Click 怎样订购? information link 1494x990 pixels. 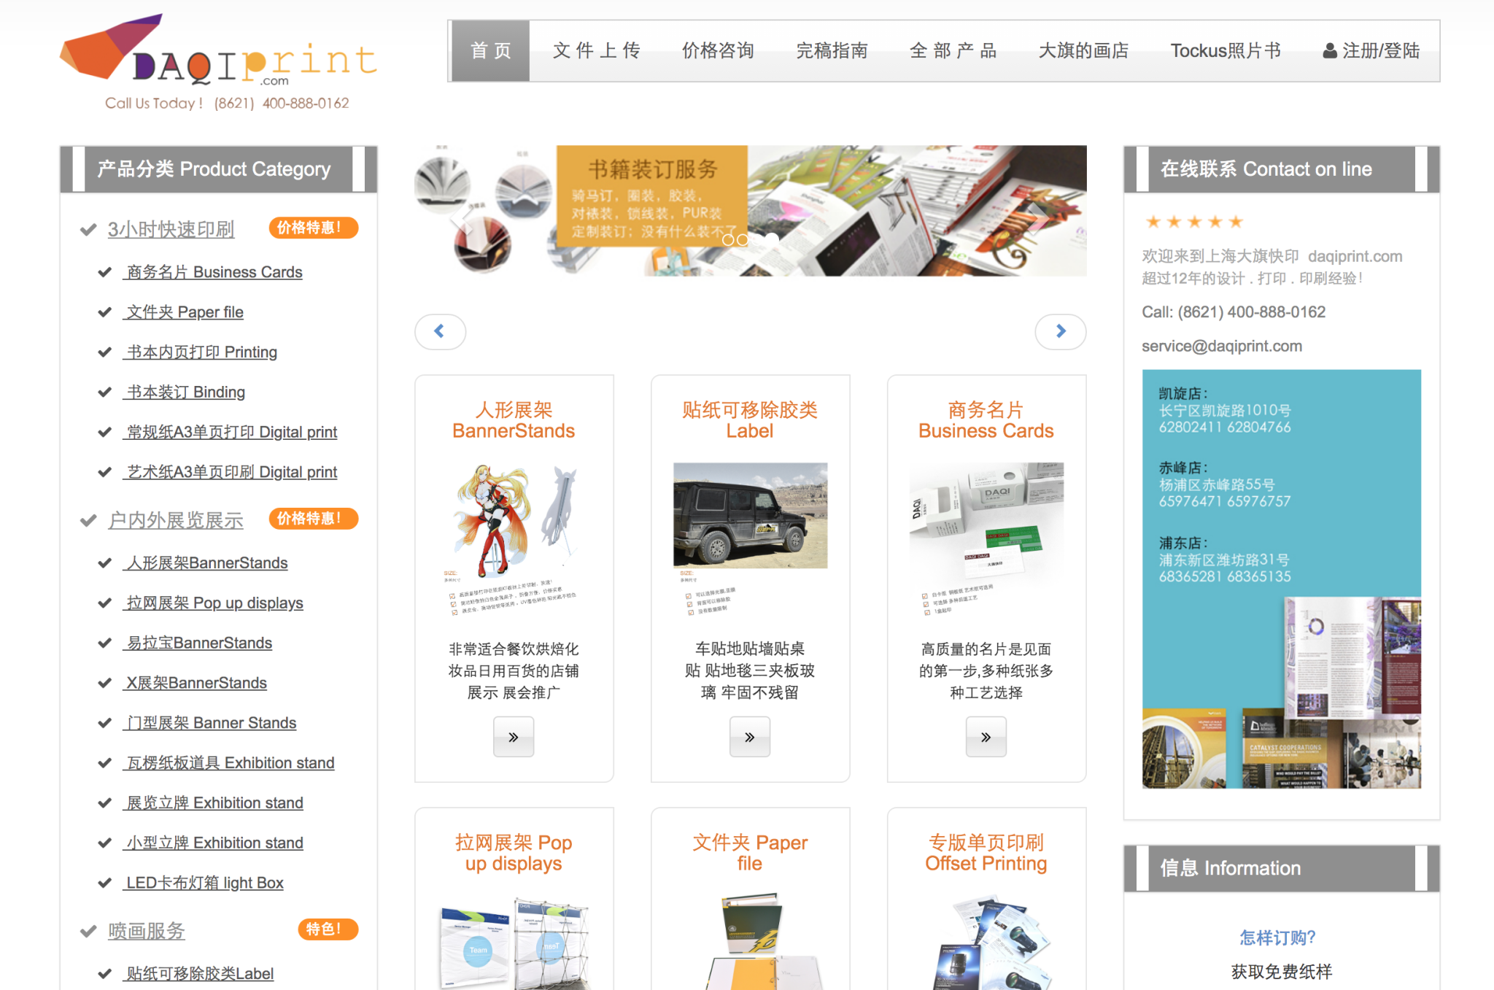(x=1277, y=937)
